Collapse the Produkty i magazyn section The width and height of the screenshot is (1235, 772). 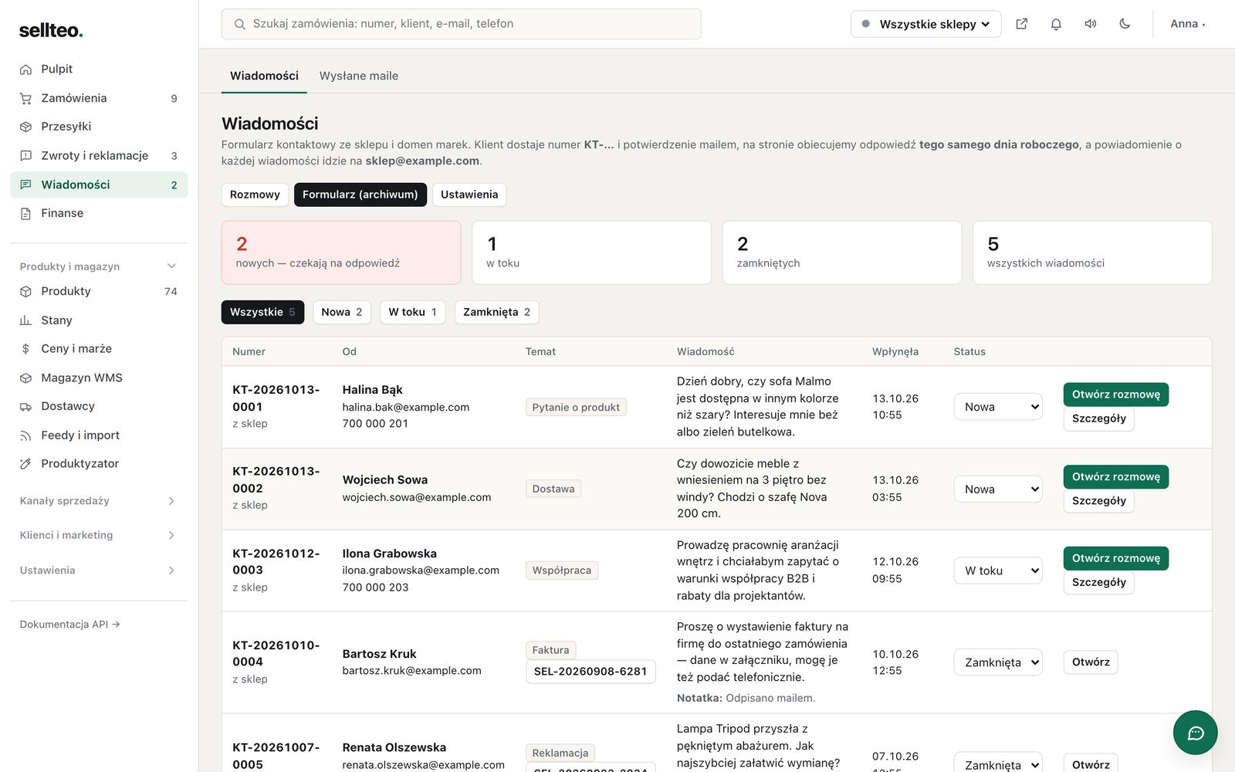tap(98, 266)
